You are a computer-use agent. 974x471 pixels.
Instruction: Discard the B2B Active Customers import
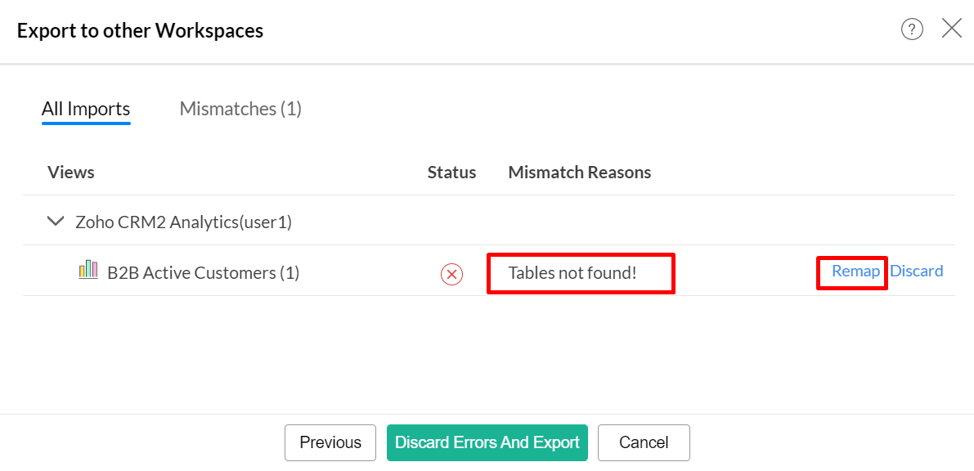(917, 271)
